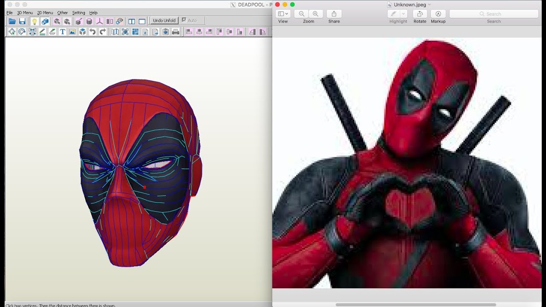Click the fit-to-frame arrows icon

(125, 32)
